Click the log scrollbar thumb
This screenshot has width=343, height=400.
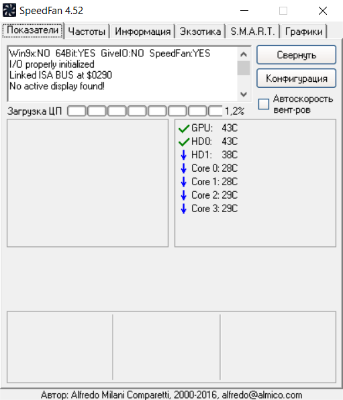pos(244,68)
